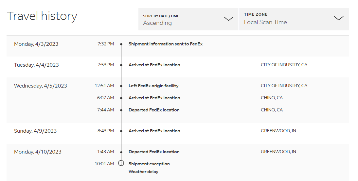
Task: Click the Travel history heading
Action: click(x=42, y=16)
